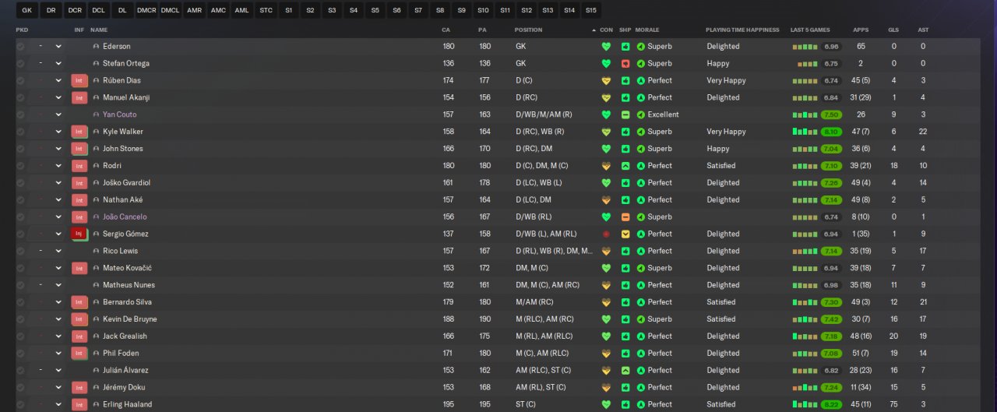997x412 pixels.
Task: Click the player icon next to Phil Foden
Action: click(96, 353)
